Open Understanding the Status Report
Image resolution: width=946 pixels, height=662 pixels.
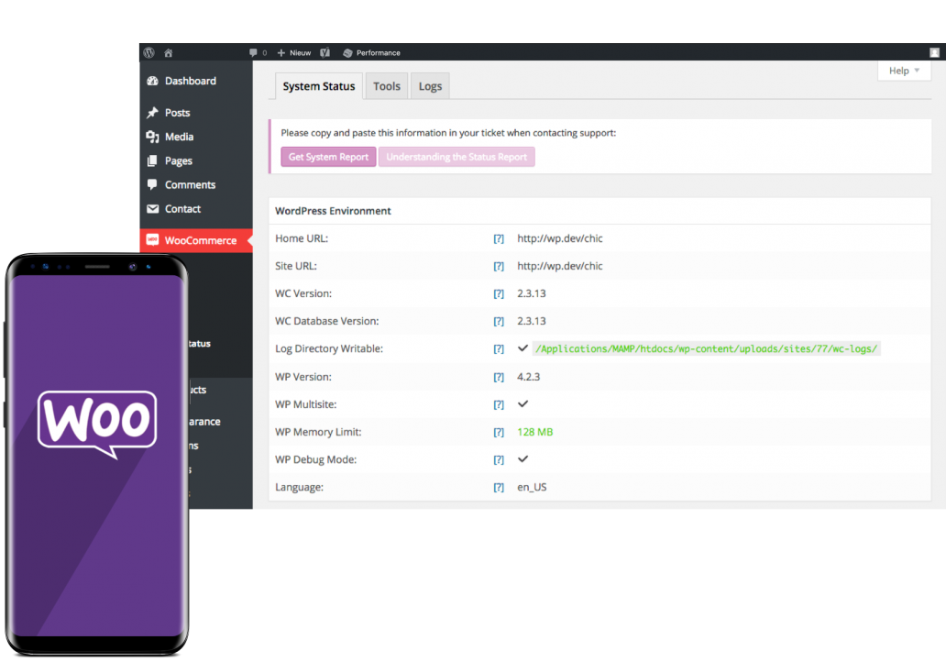(x=456, y=157)
